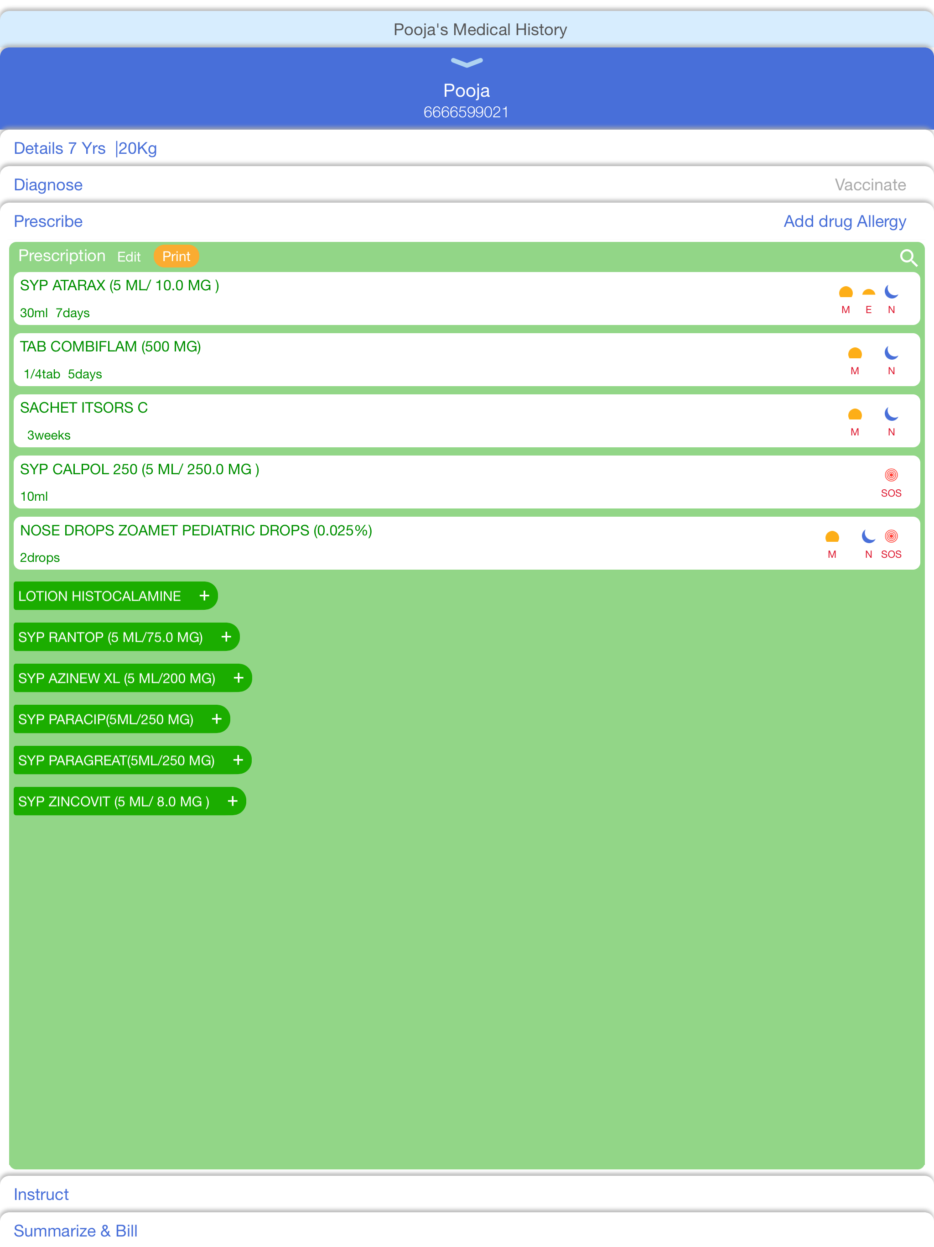934x1247 pixels.
Task: Click the 1/4tab 5days dosage text
Action: point(62,374)
